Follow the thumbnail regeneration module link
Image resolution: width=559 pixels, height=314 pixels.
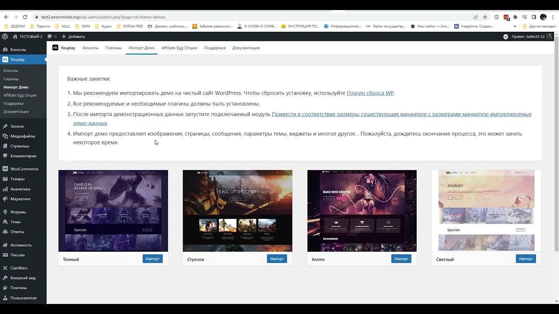[302, 118]
